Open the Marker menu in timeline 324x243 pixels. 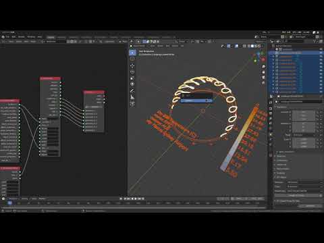(x=42, y=198)
